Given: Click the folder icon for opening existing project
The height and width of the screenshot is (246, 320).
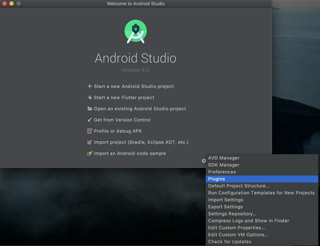Looking at the screenshot, I should (x=89, y=108).
